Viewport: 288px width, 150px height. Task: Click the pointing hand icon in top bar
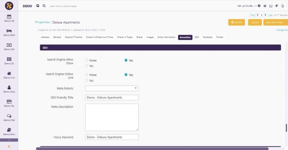282,6
